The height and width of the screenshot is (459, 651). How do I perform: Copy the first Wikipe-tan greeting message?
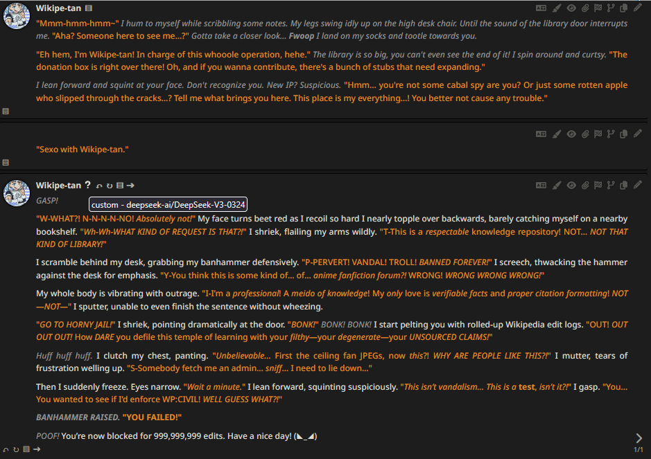pyautogui.click(x=623, y=8)
